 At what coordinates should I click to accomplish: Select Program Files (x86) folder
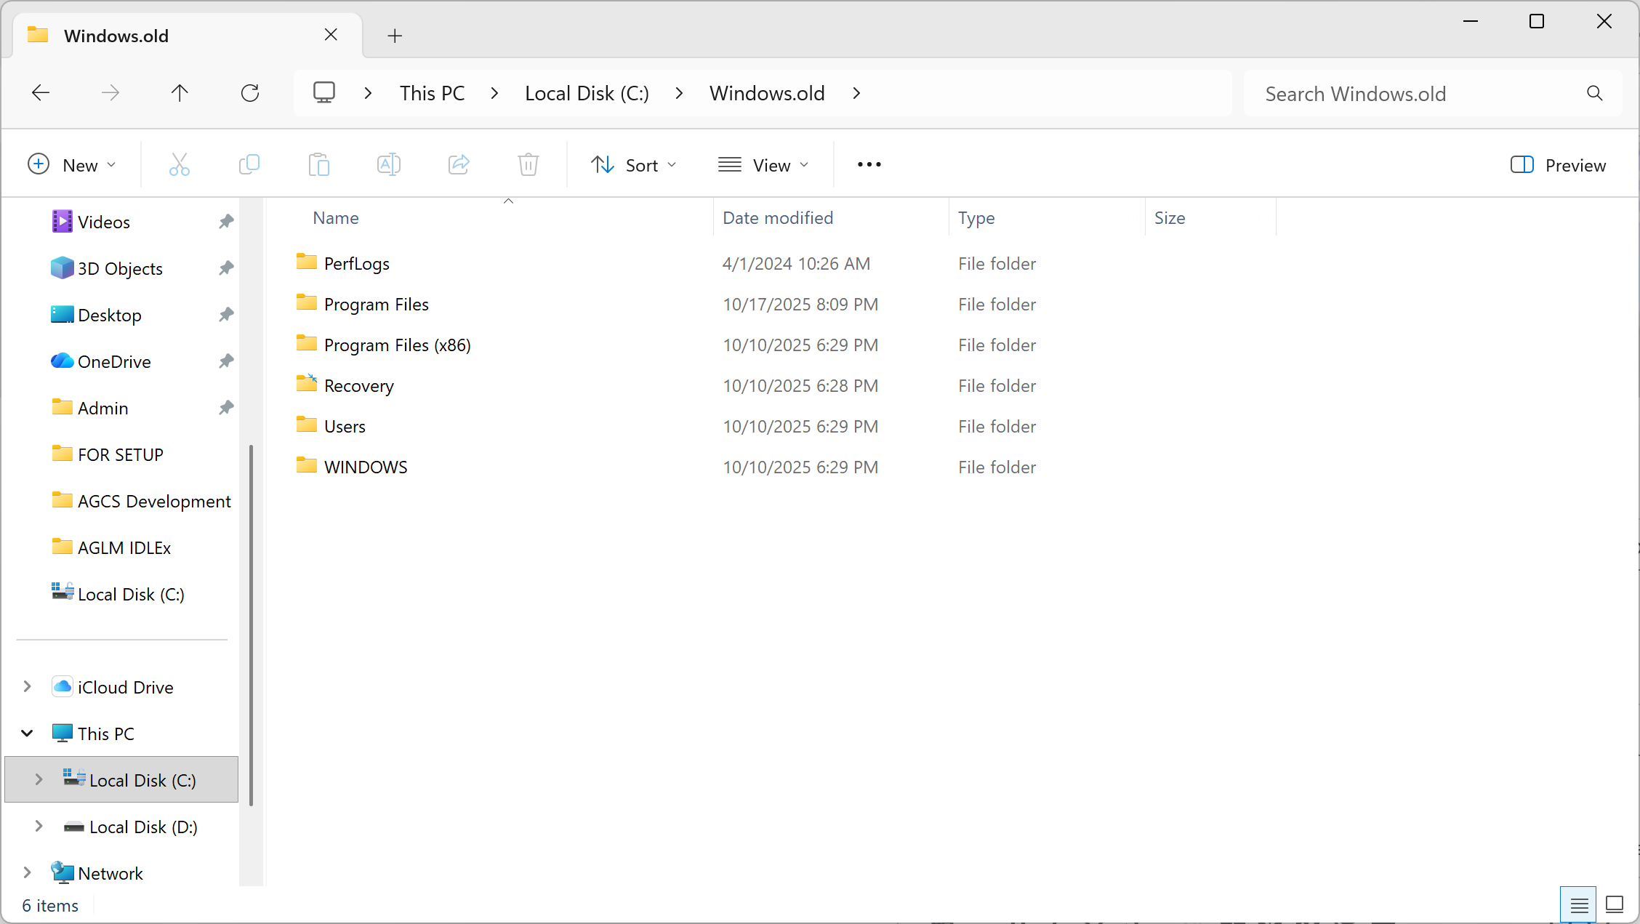pos(397,345)
